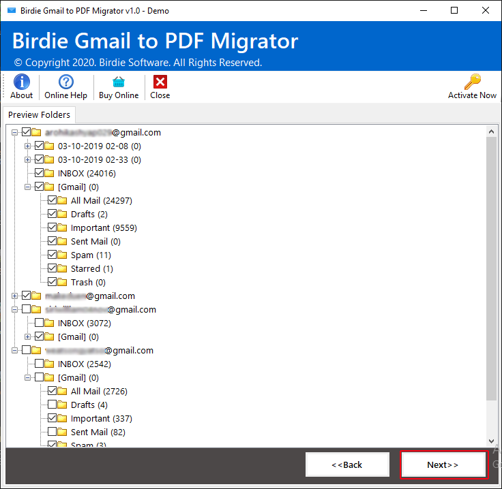Uncheck the Important (9559) checkbox
Viewport: 502px width, 489px height.
(53, 227)
